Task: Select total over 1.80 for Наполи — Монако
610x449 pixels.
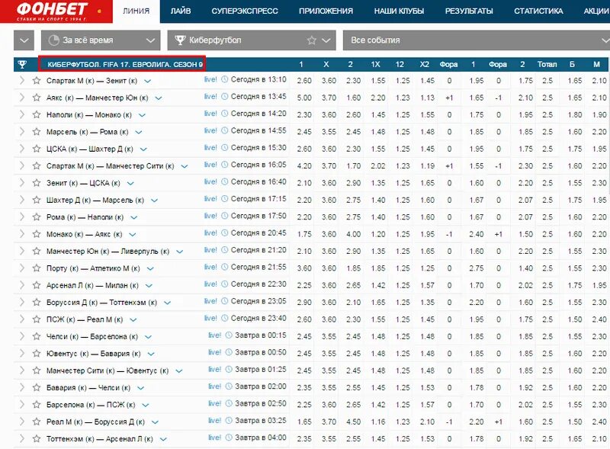Action: pyautogui.click(x=575, y=115)
